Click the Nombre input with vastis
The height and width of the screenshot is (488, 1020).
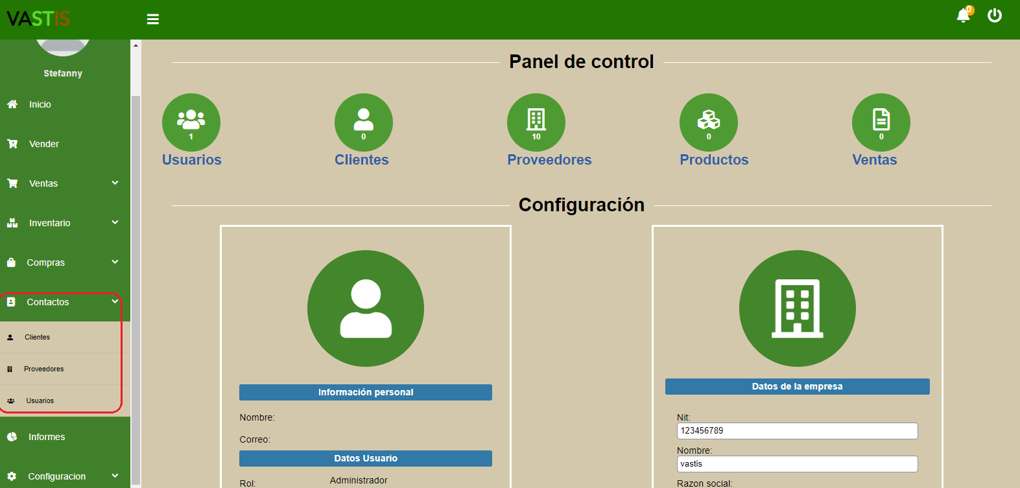[798, 464]
